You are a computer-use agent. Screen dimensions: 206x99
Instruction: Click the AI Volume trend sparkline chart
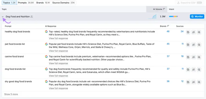coord(152,17)
